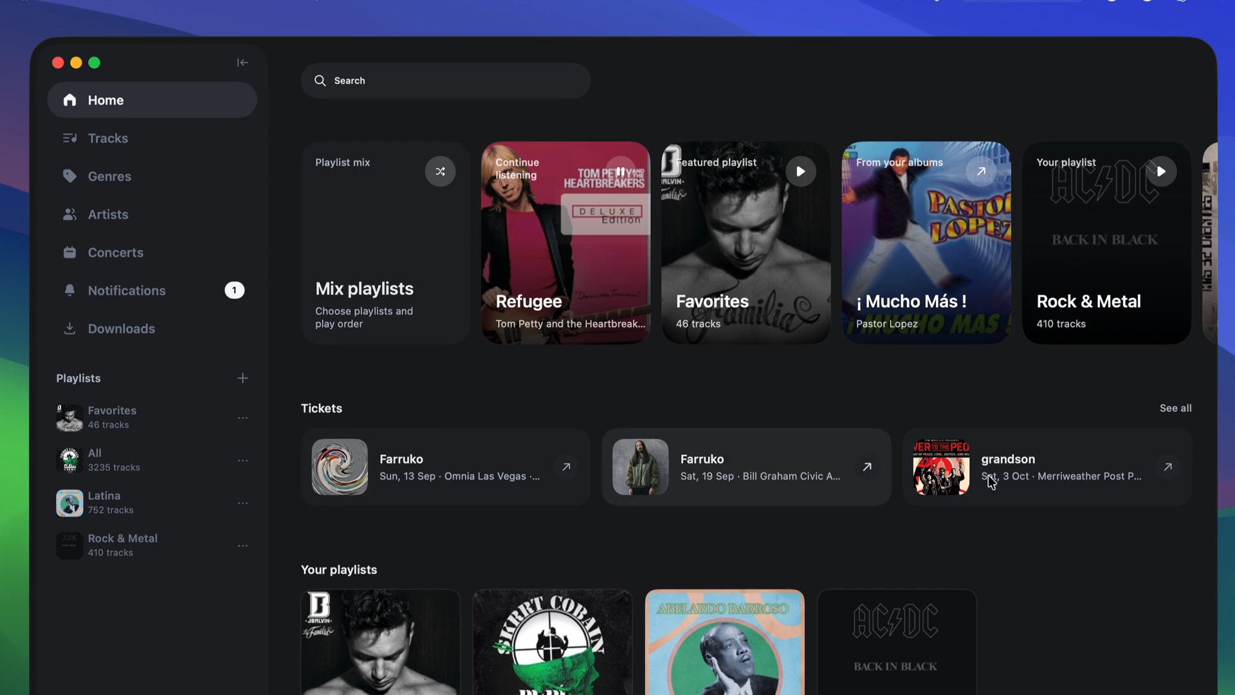Play the Rock & Metal playlist card
Viewport: 1235px width, 695px height.
click(x=1161, y=171)
